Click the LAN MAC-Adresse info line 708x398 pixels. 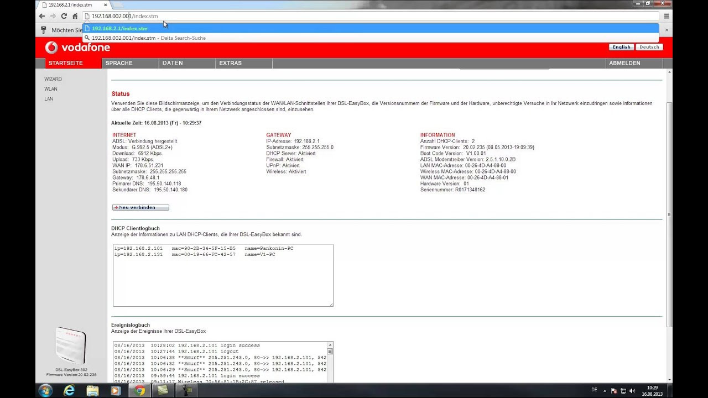[463, 165]
